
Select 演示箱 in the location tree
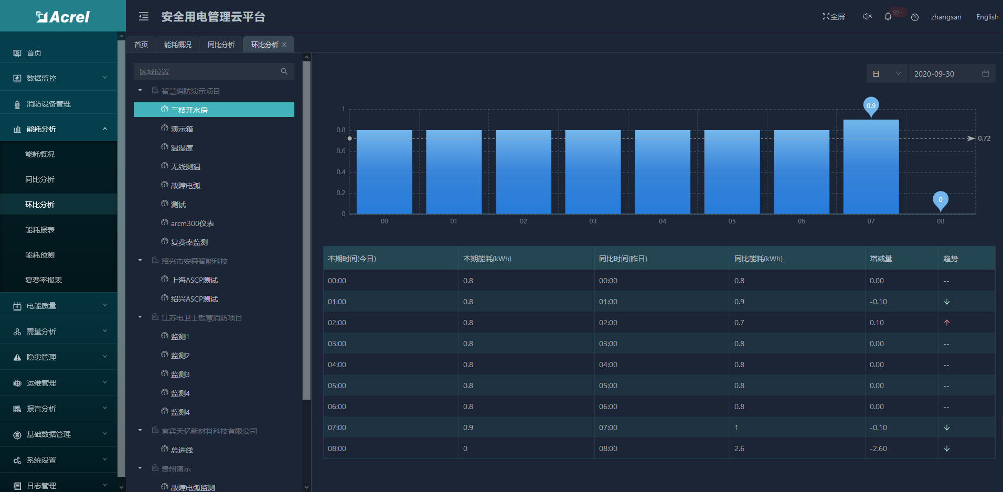pyautogui.click(x=182, y=129)
